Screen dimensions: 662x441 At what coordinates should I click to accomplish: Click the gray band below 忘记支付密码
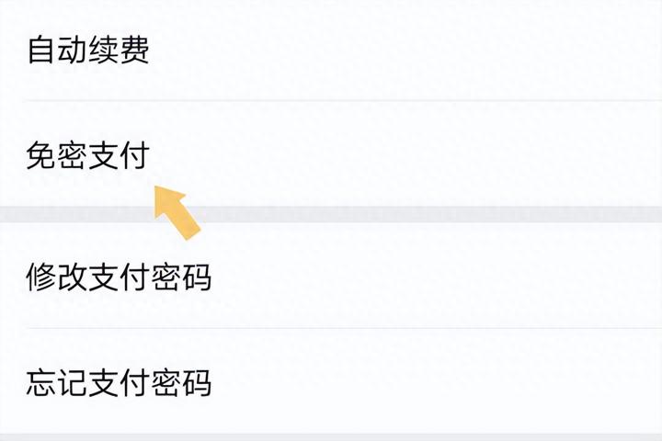[331, 436]
